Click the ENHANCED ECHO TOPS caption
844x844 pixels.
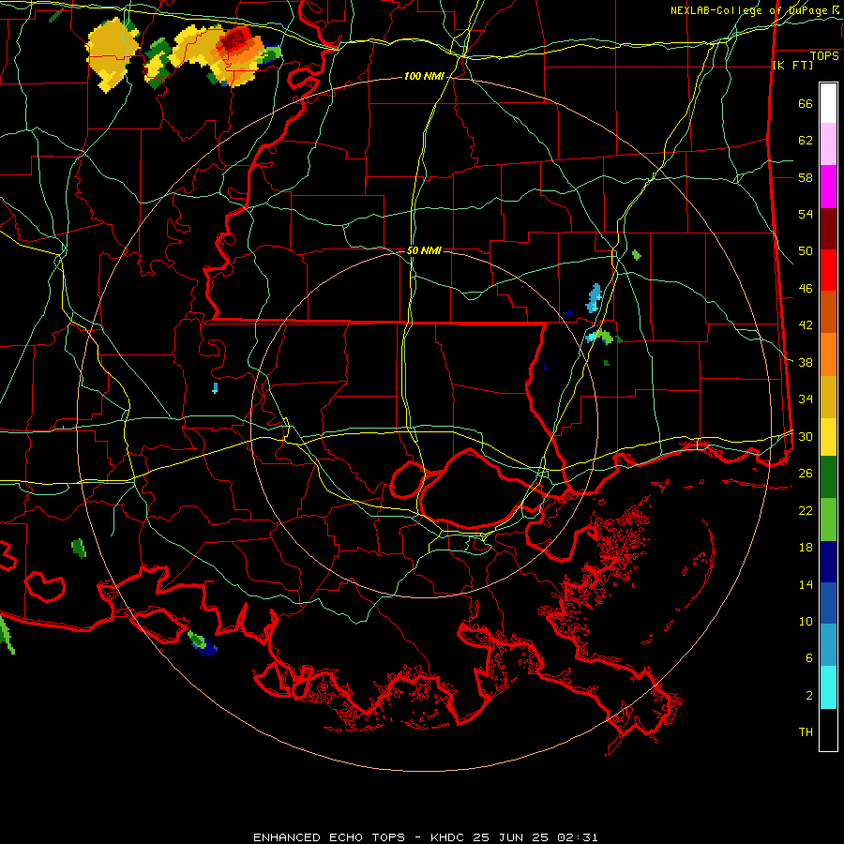[x=328, y=837]
